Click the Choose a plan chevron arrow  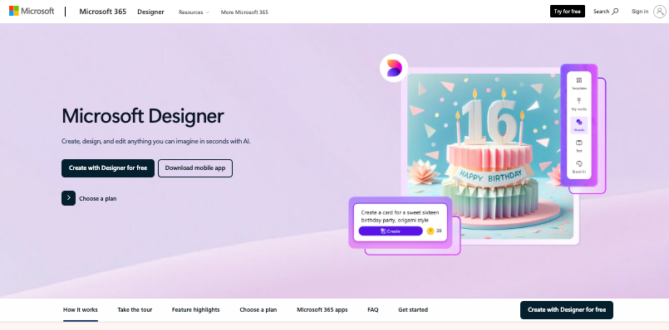click(x=68, y=198)
